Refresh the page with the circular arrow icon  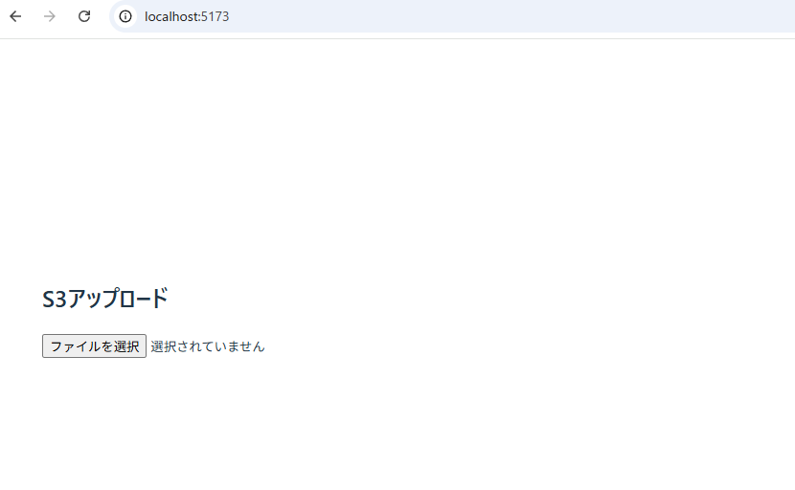point(84,16)
